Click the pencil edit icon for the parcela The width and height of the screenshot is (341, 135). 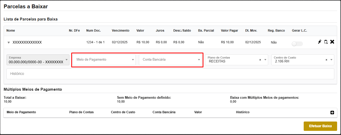(x=319, y=42)
